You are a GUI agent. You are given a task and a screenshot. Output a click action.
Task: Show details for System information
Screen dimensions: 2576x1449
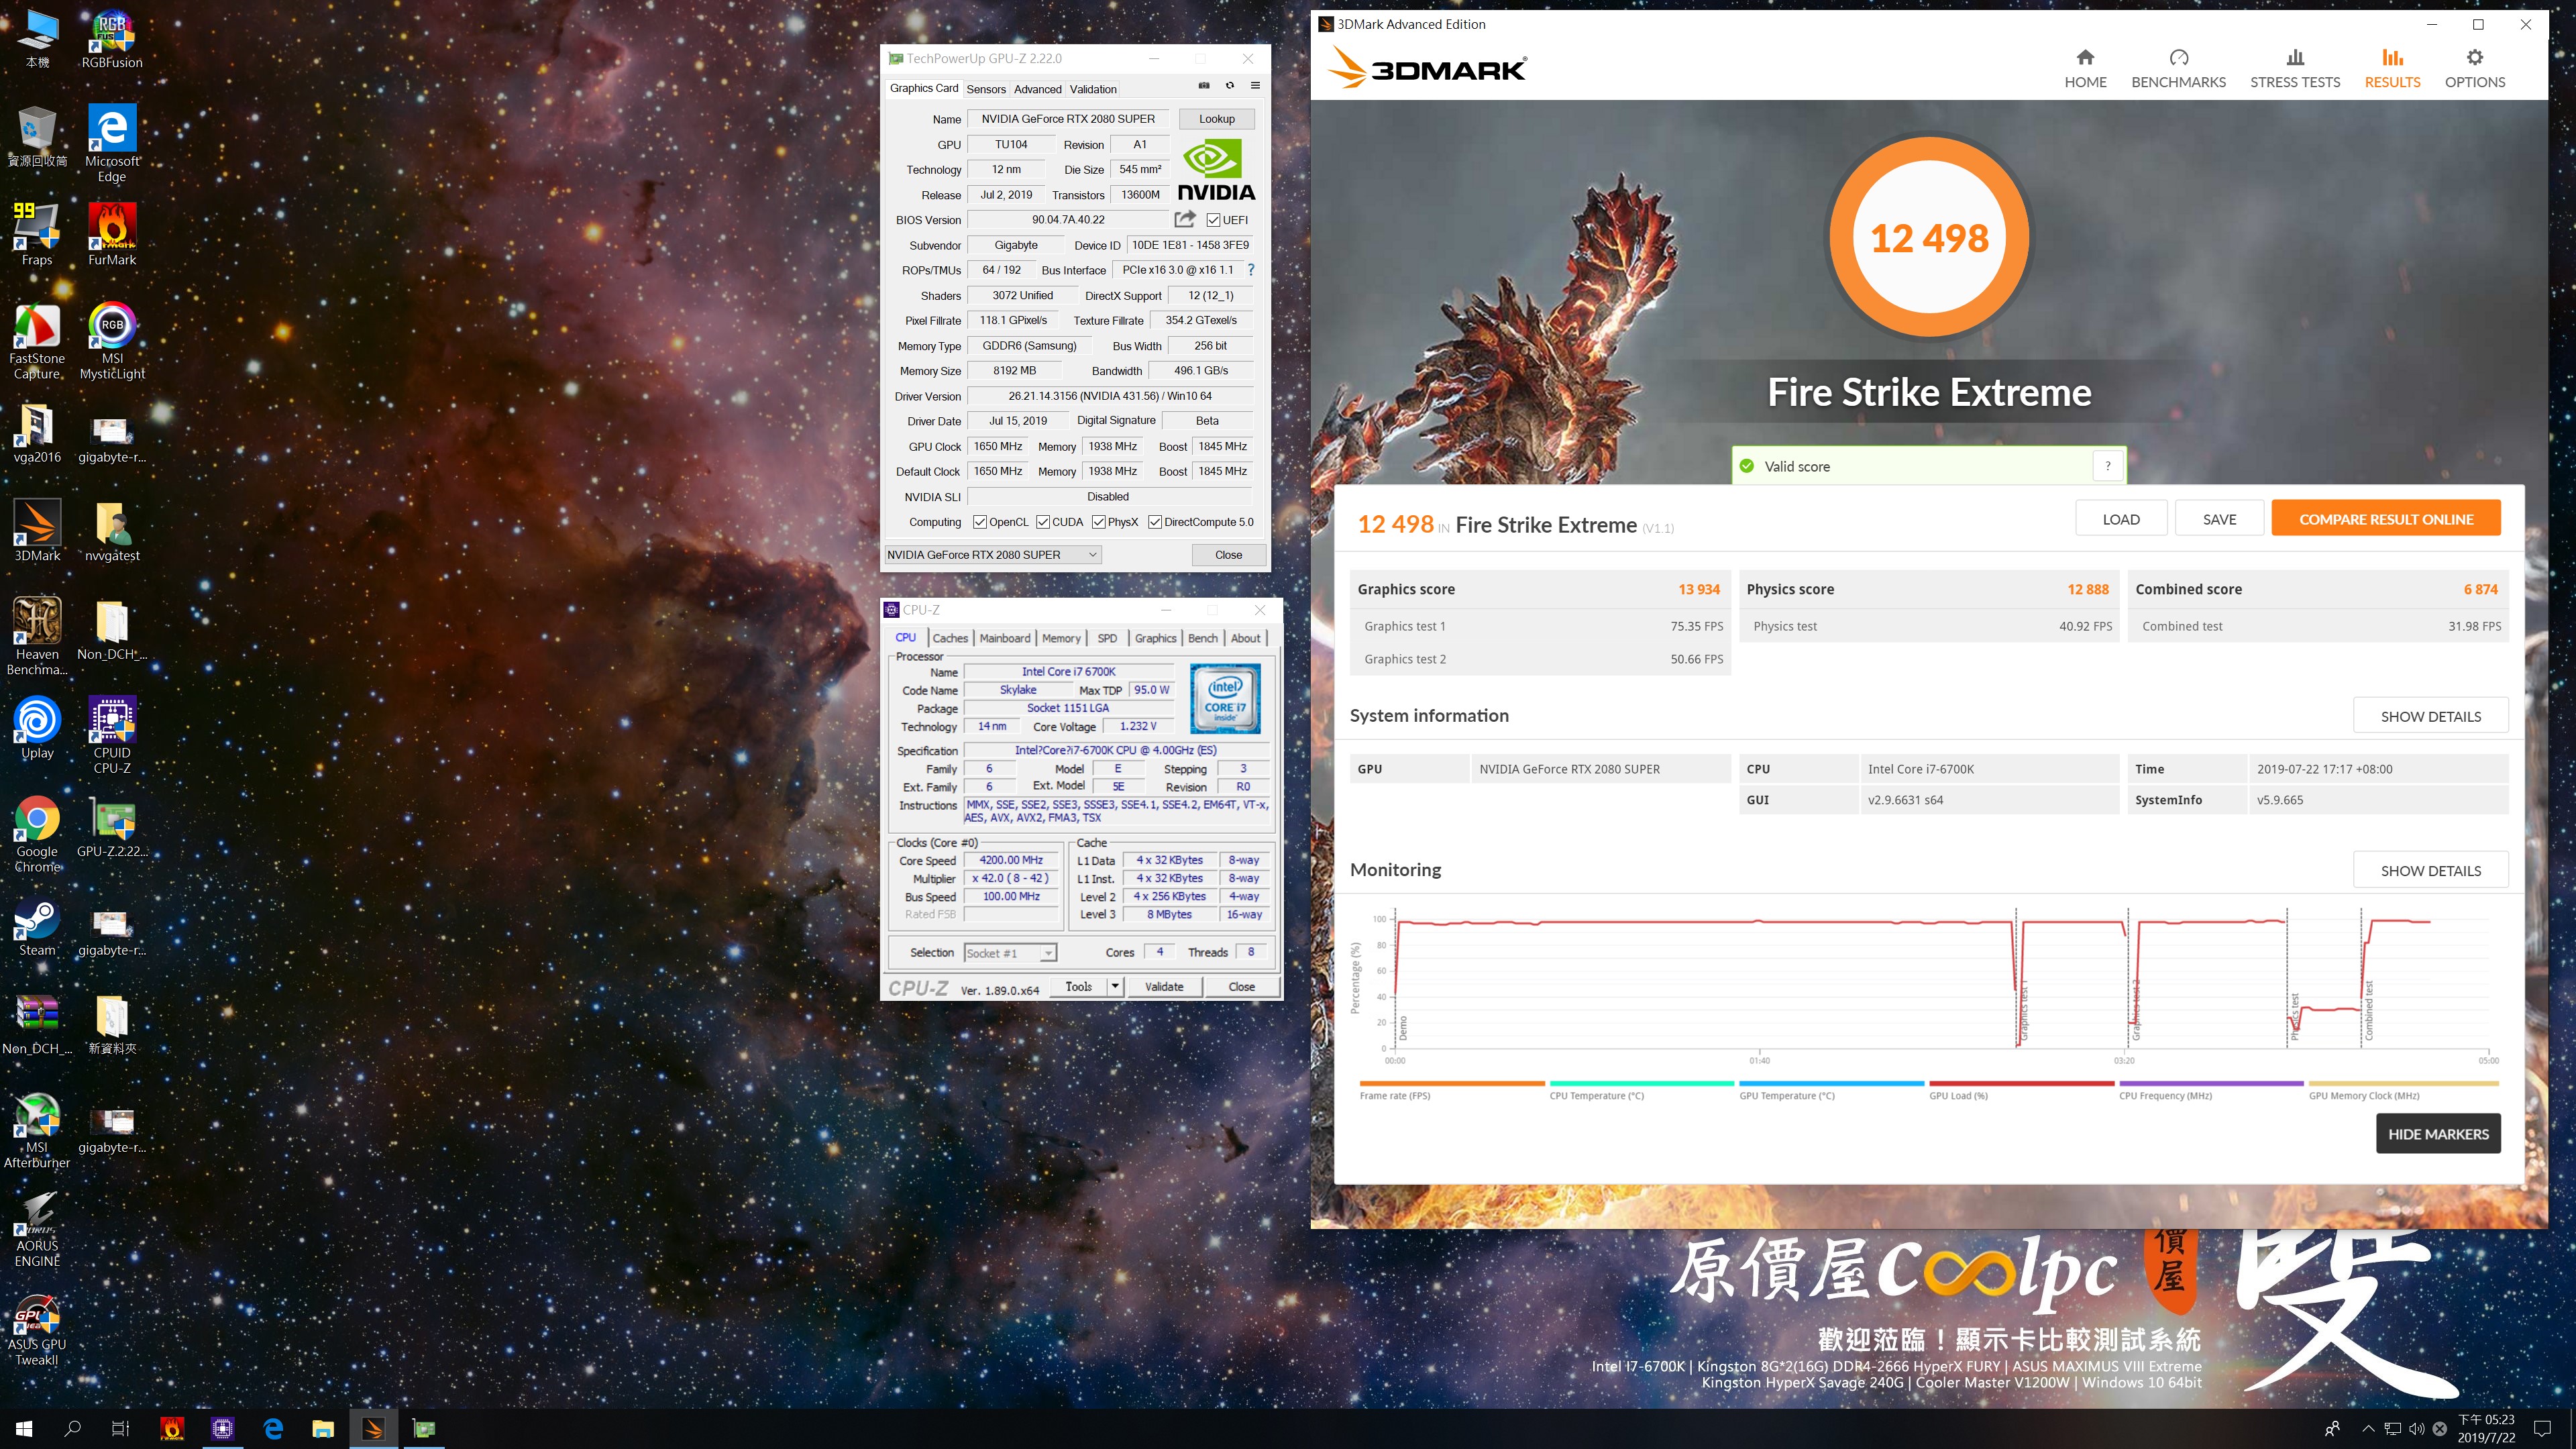pyautogui.click(x=2430, y=716)
